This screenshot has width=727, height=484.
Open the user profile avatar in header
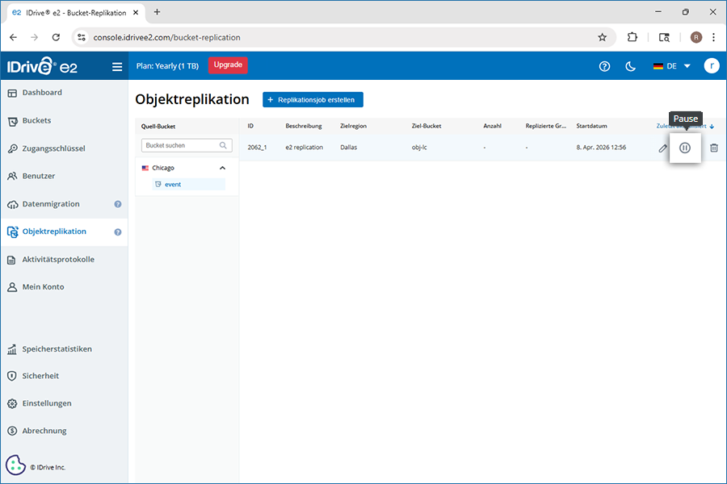711,66
